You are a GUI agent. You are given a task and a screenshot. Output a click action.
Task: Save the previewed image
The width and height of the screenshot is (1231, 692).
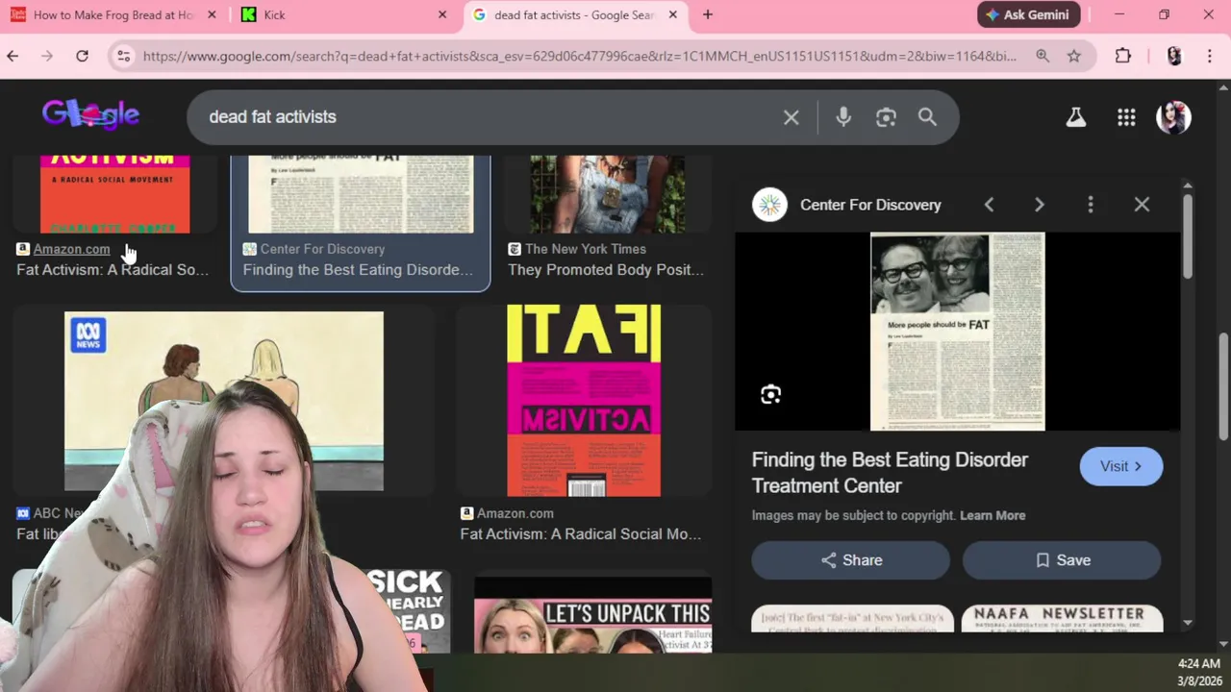pos(1062,560)
